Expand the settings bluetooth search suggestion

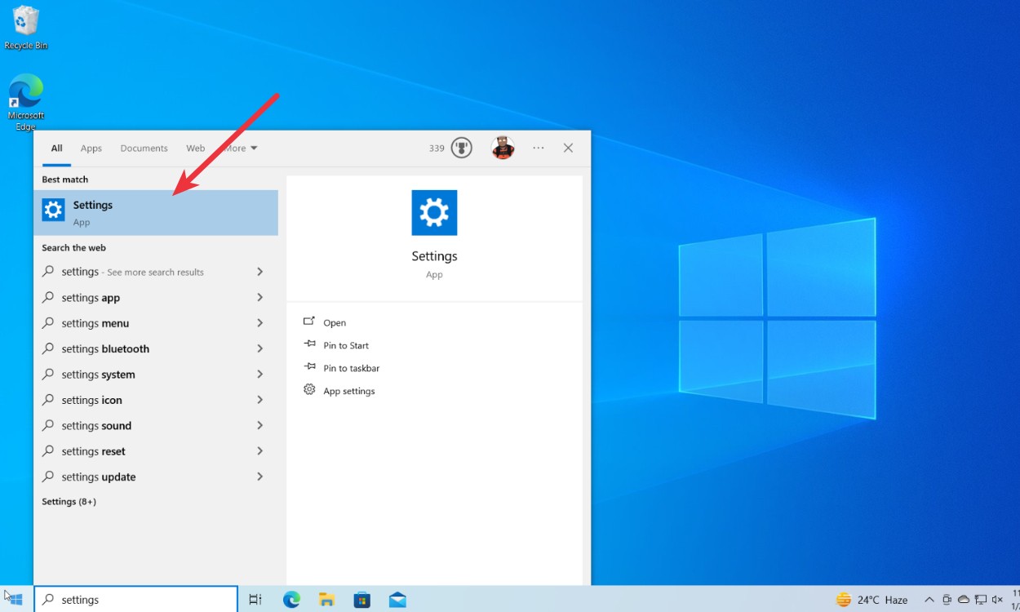[259, 348]
